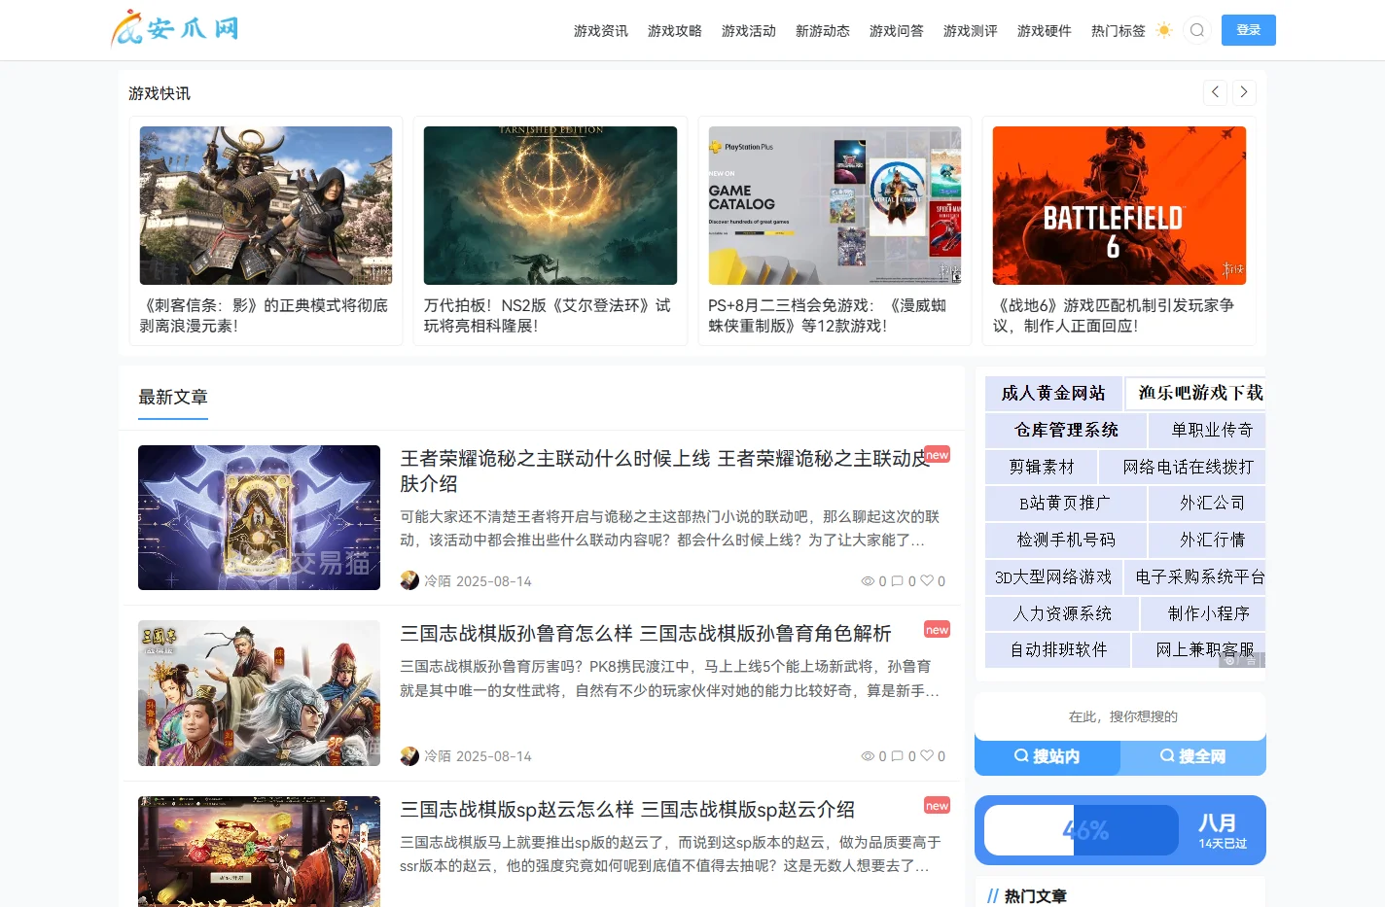Click the previous arrow in 游戏快讯 carousel
The image size is (1385, 907).
pos(1215,92)
